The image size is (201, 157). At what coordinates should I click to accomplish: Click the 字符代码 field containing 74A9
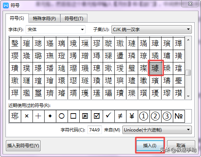point(95,130)
